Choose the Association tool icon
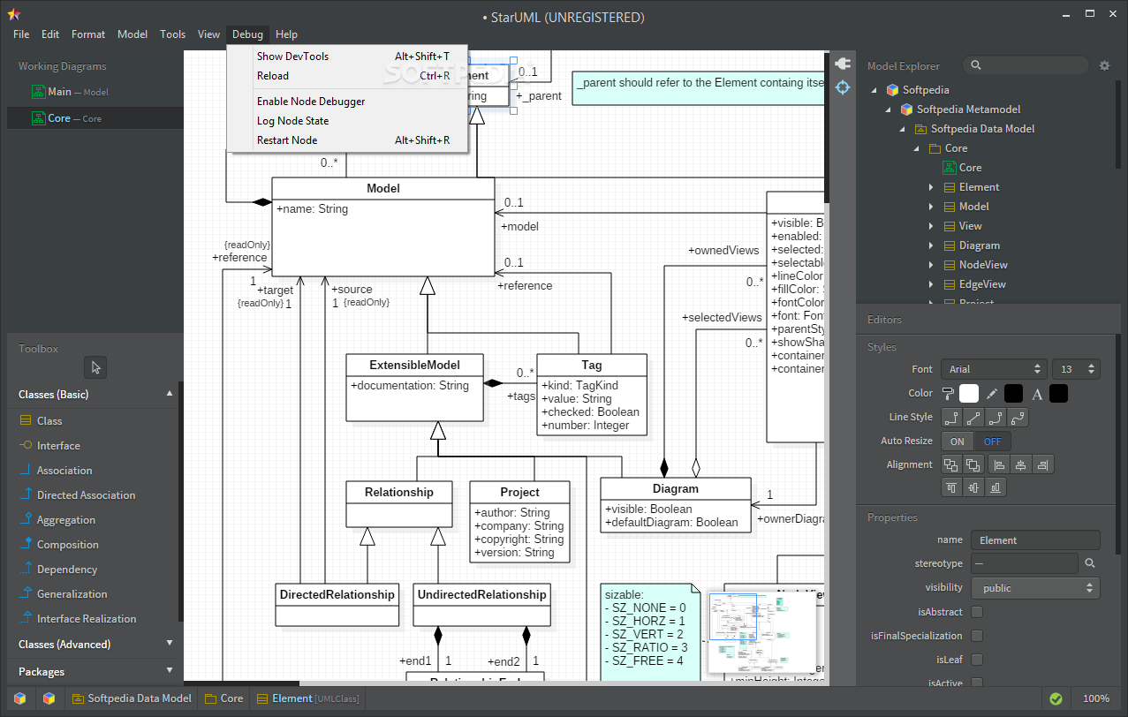Screen dimensions: 1128x717 [26, 471]
